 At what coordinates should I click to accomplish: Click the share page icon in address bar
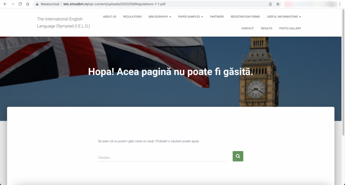(270, 4)
